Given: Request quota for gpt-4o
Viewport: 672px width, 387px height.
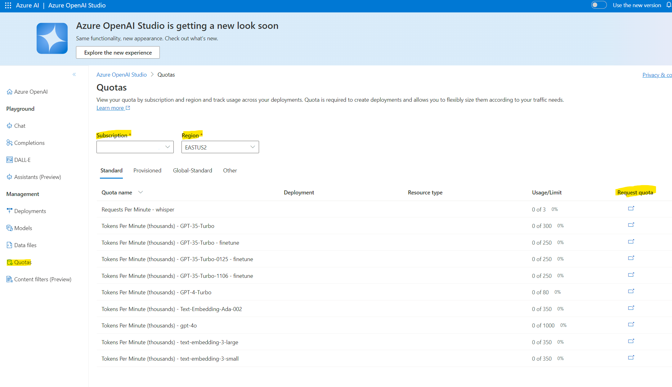Looking at the screenshot, I should [x=631, y=324].
